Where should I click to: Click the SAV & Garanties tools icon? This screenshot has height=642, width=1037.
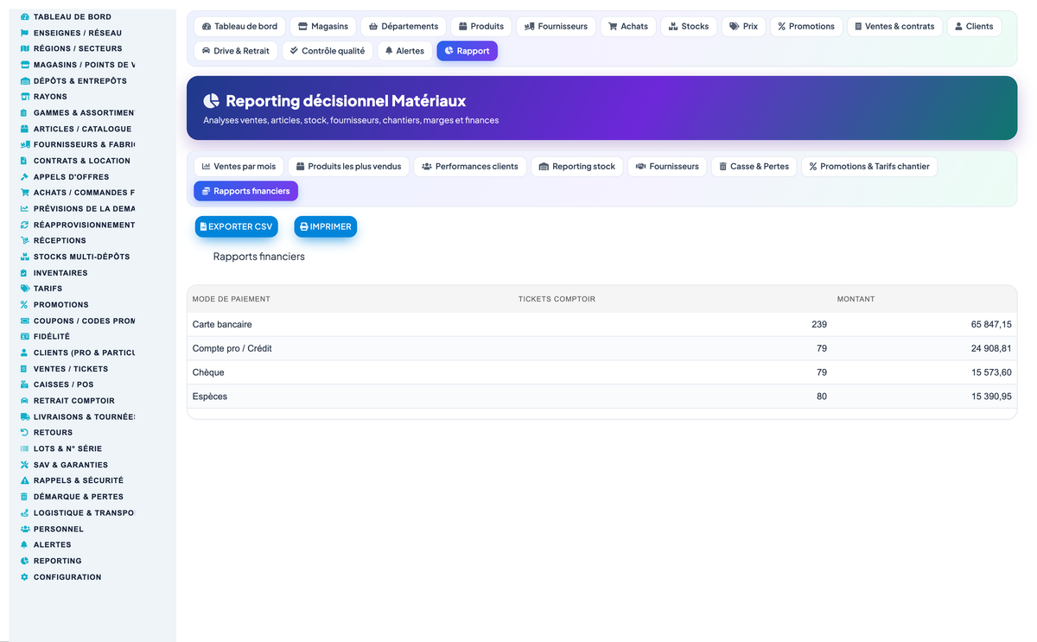[24, 465]
